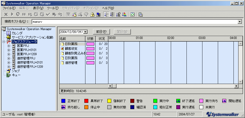Click the yellow stacked-boxes toolbar icon
The image size is (245, 118).
pyautogui.click(x=92, y=15)
